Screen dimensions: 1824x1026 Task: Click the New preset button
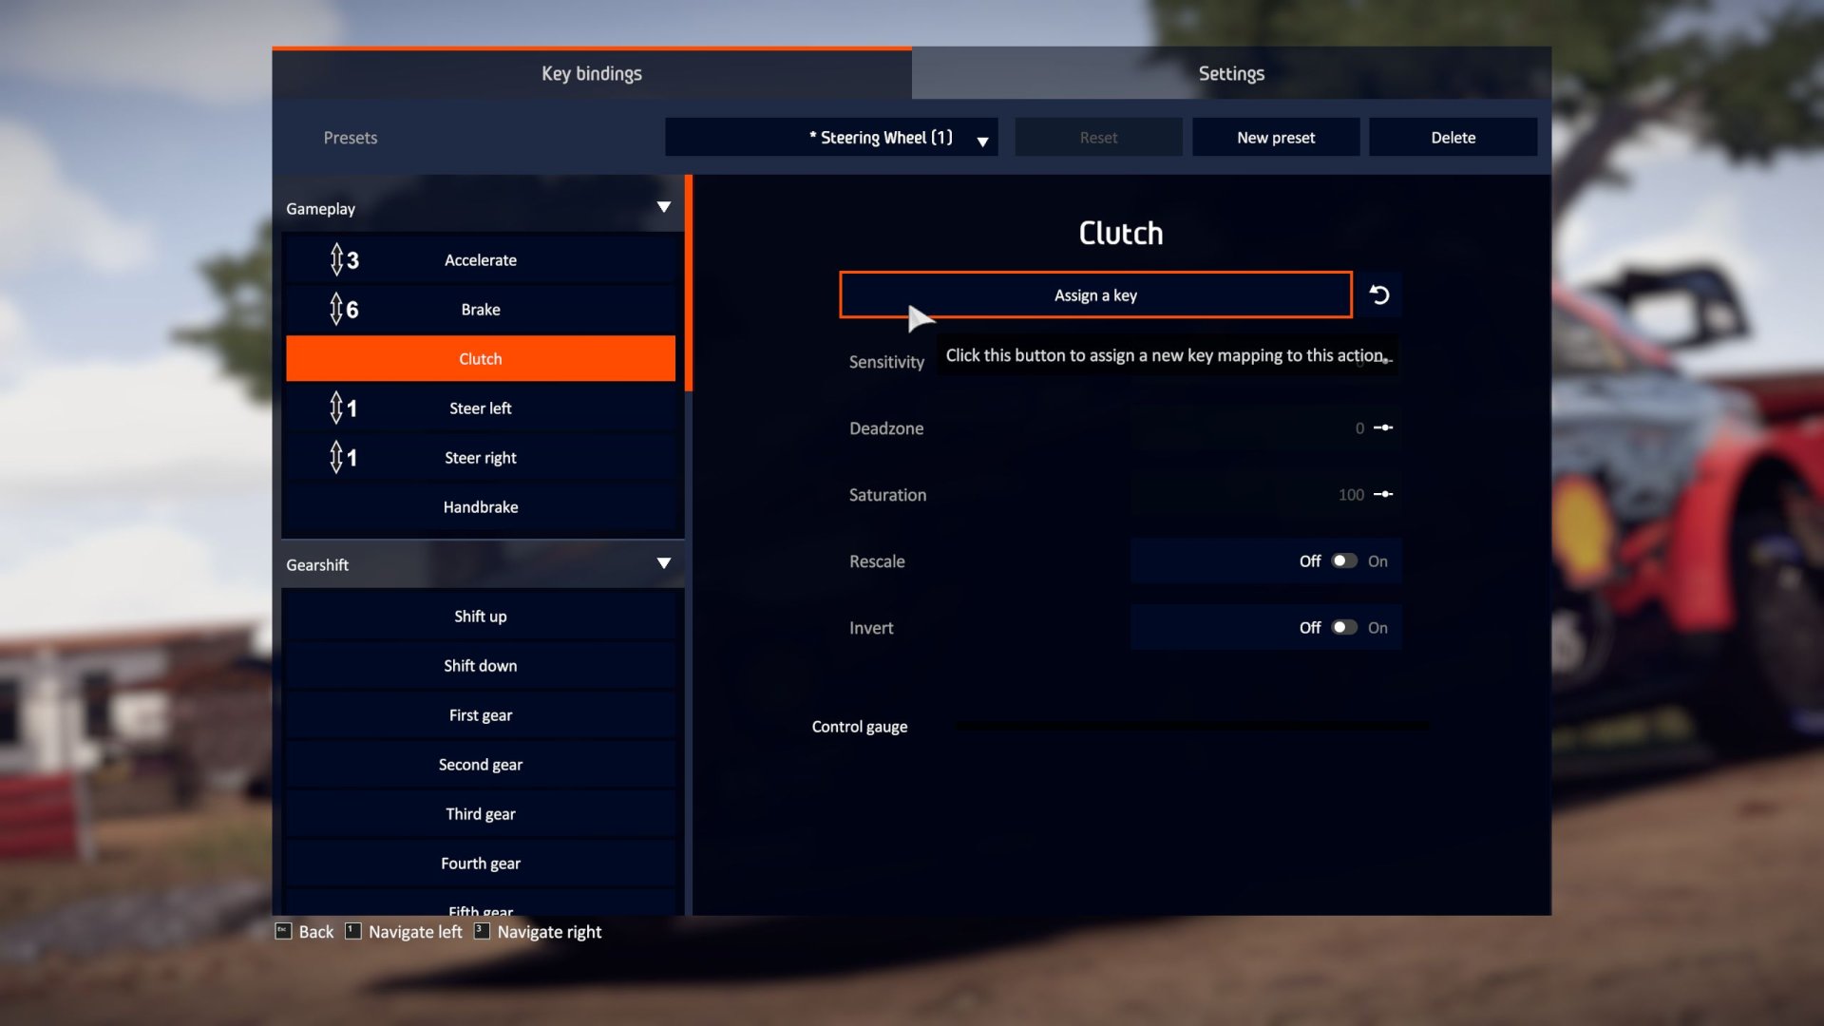[x=1277, y=137]
